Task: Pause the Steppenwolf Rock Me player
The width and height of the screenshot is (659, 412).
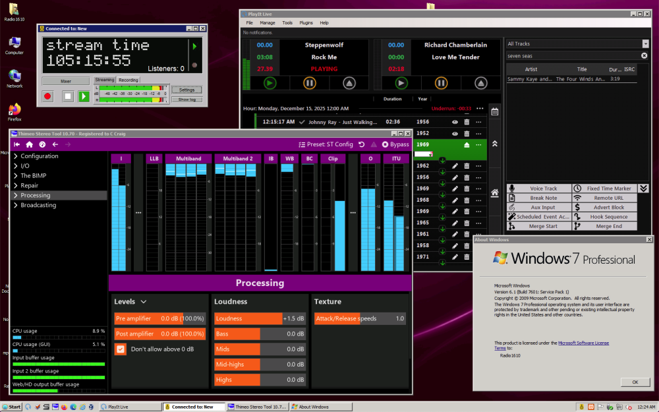Action: (310, 83)
